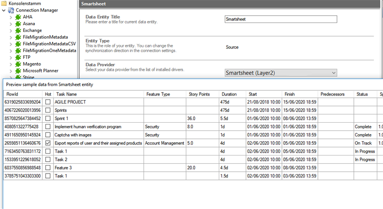
Task: Open the FTP connection icon
Action: click(18, 57)
